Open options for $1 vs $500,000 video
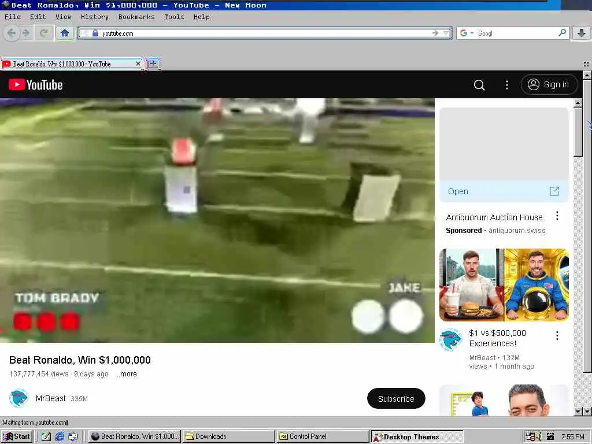This screenshot has height=444, width=592. [x=557, y=335]
